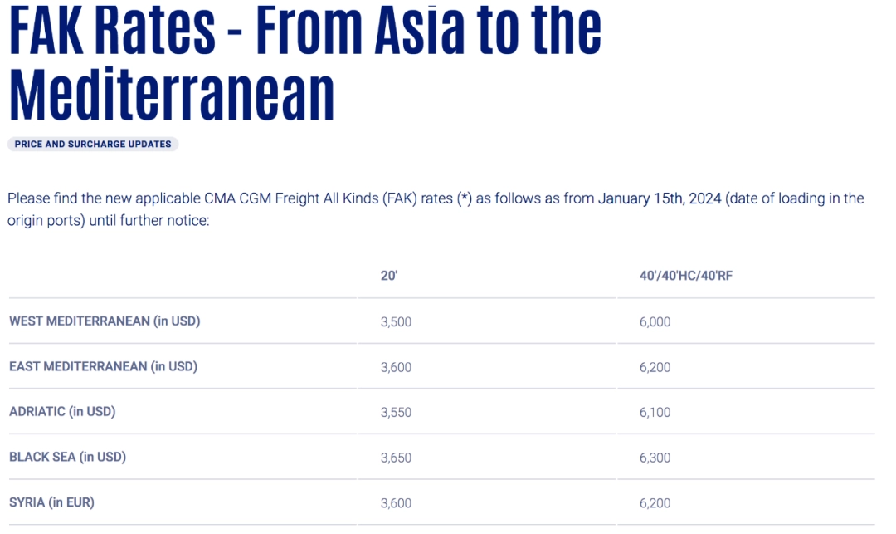Click Adriatic 40' rate 6,100
This screenshot has height=534, width=896.
pyautogui.click(x=655, y=412)
